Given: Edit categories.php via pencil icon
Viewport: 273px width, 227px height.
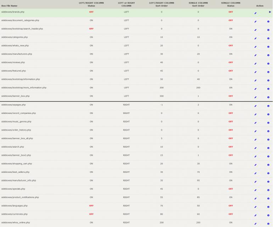Looking at the screenshot, I should point(255,38).
